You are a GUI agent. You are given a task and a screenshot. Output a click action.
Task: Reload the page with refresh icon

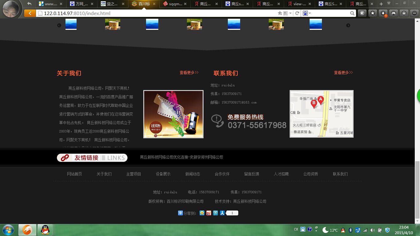click(297, 13)
